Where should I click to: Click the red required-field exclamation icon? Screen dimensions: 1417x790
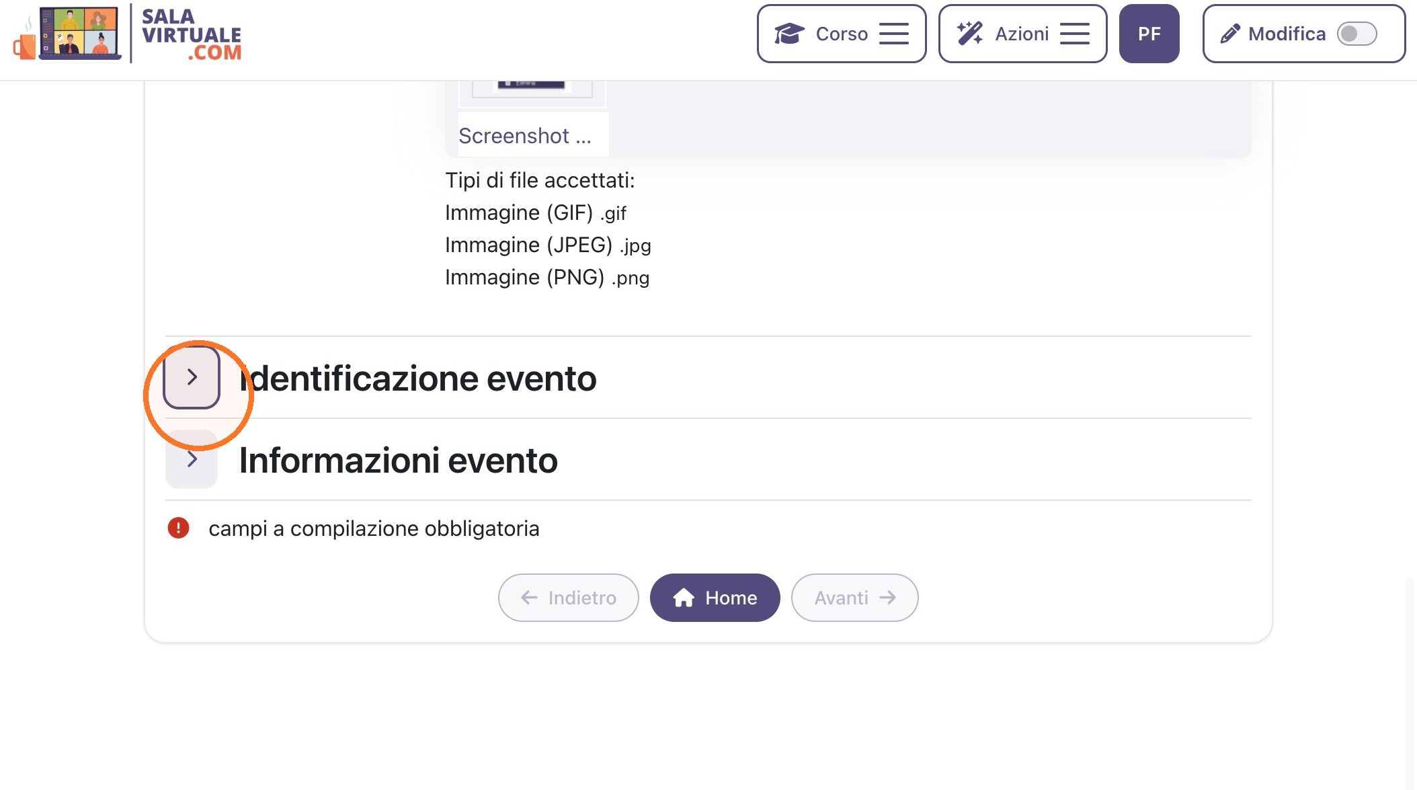pos(178,528)
